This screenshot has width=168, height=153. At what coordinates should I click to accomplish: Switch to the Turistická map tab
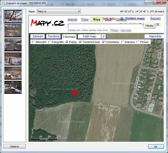[x=54, y=36]
